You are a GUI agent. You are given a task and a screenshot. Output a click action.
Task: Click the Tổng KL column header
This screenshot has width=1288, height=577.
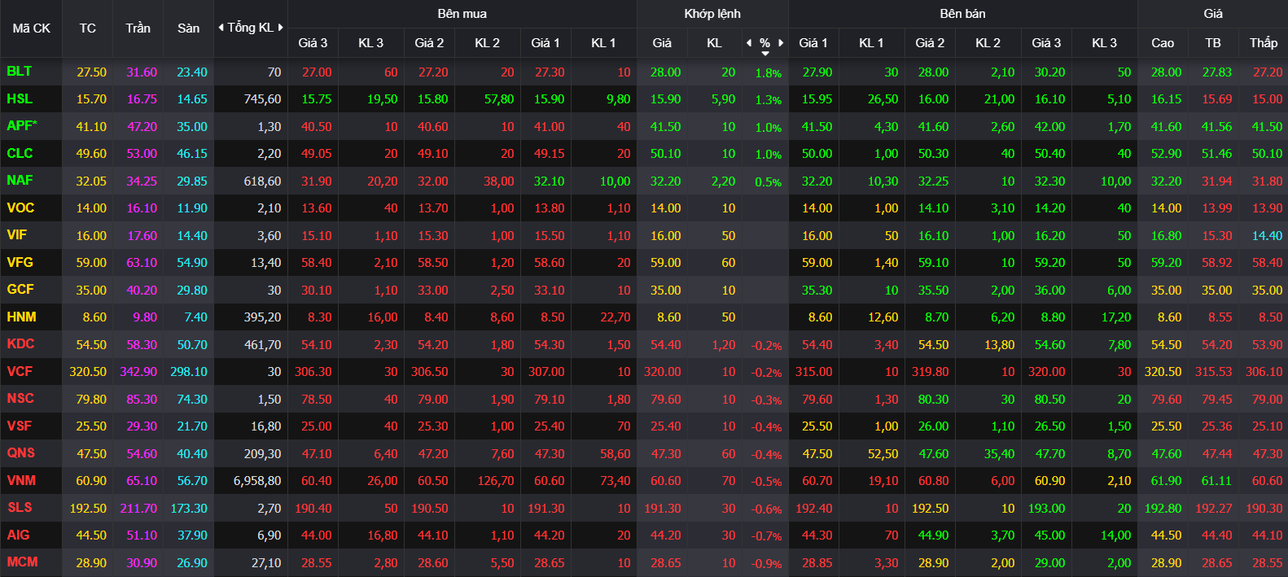[251, 28]
